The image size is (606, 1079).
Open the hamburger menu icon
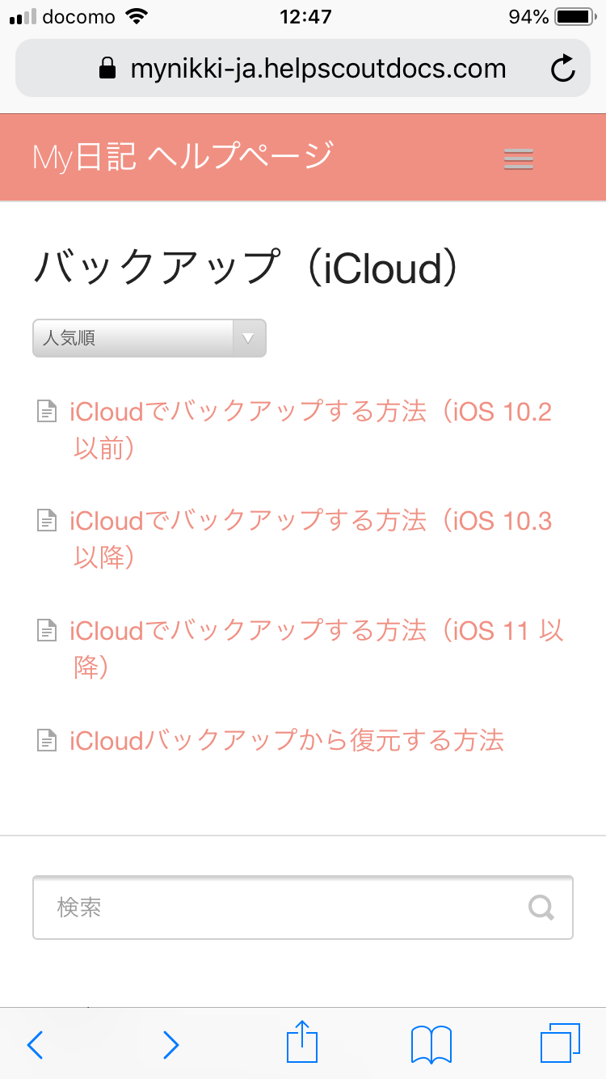518,159
